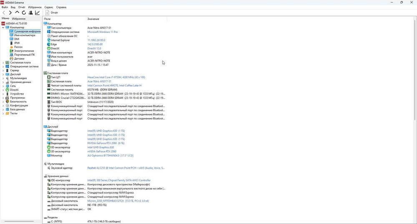Click the DMI tree icon
This screenshot has height=224, width=417.
point(11,39)
